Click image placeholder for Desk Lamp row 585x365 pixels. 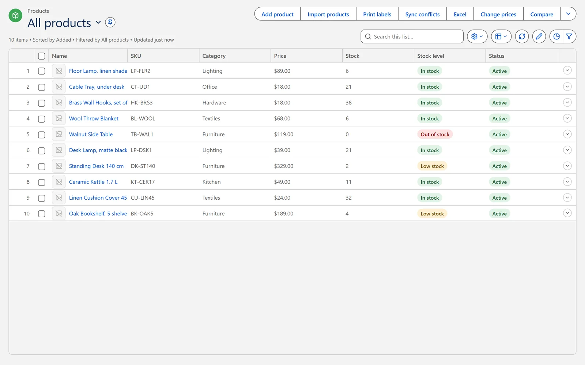59,150
